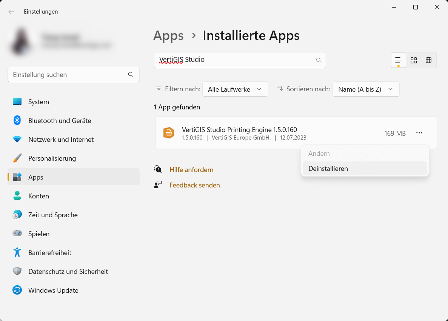Click the Feedback senden link
This screenshot has height=321, width=448.
194,185
